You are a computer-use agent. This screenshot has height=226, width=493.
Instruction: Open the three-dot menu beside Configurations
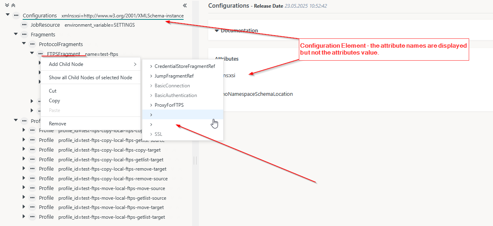[16, 15]
